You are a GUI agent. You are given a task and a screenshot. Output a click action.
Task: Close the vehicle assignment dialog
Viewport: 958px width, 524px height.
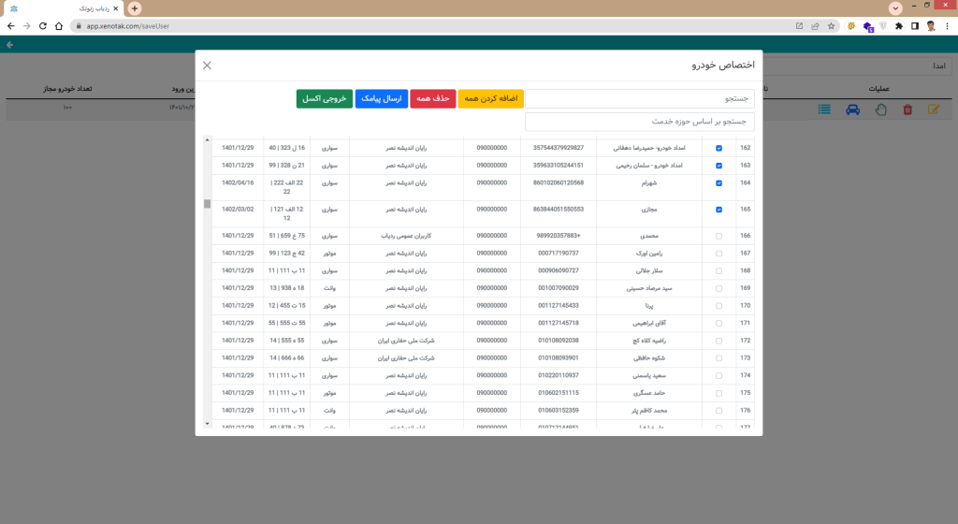pos(207,65)
